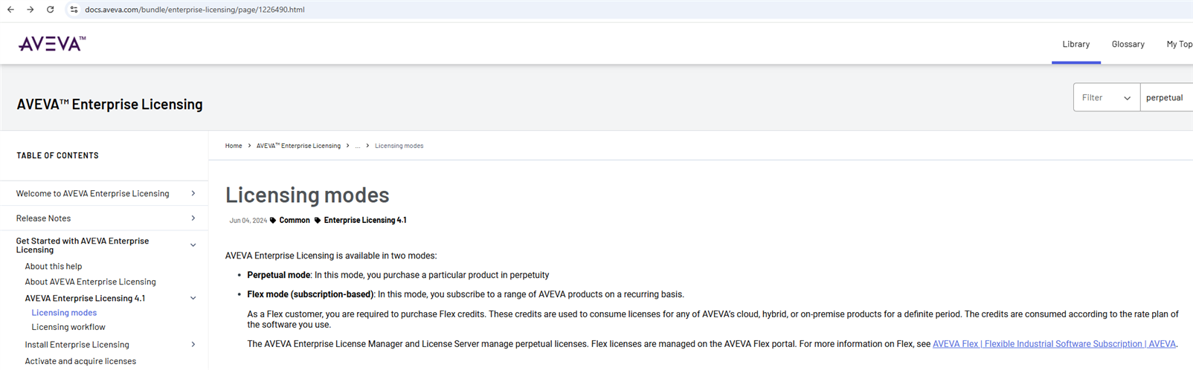Open the Filter dropdown
The image size is (1193, 370).
tap(1106, 97)
